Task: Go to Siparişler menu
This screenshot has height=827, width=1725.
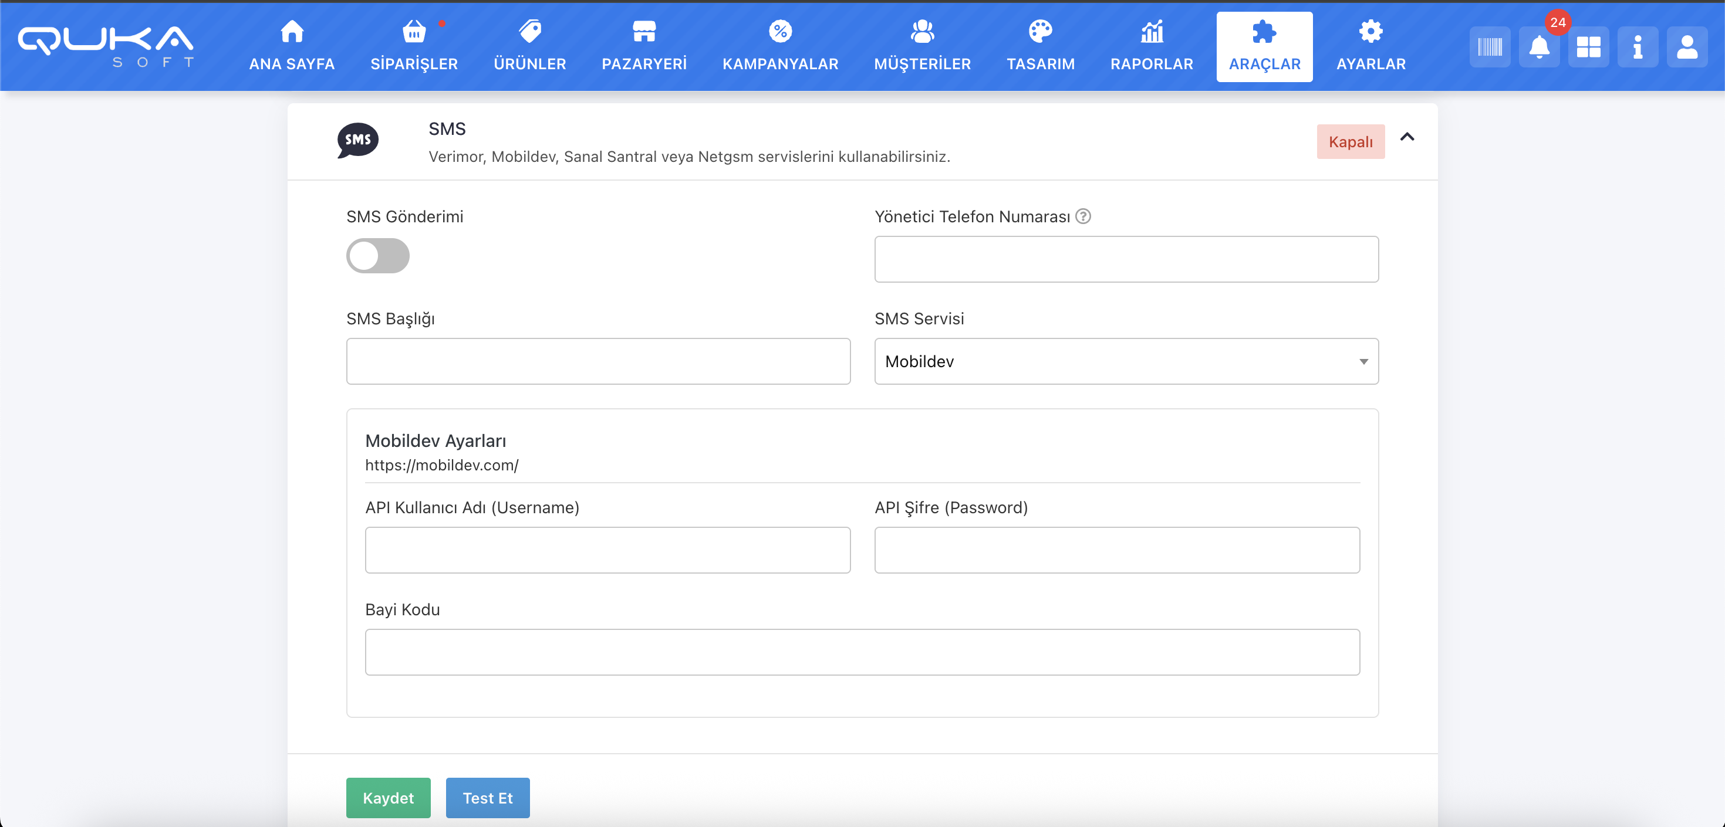Action: (414, 46)
